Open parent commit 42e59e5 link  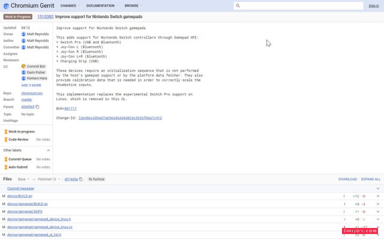point(28,107)
